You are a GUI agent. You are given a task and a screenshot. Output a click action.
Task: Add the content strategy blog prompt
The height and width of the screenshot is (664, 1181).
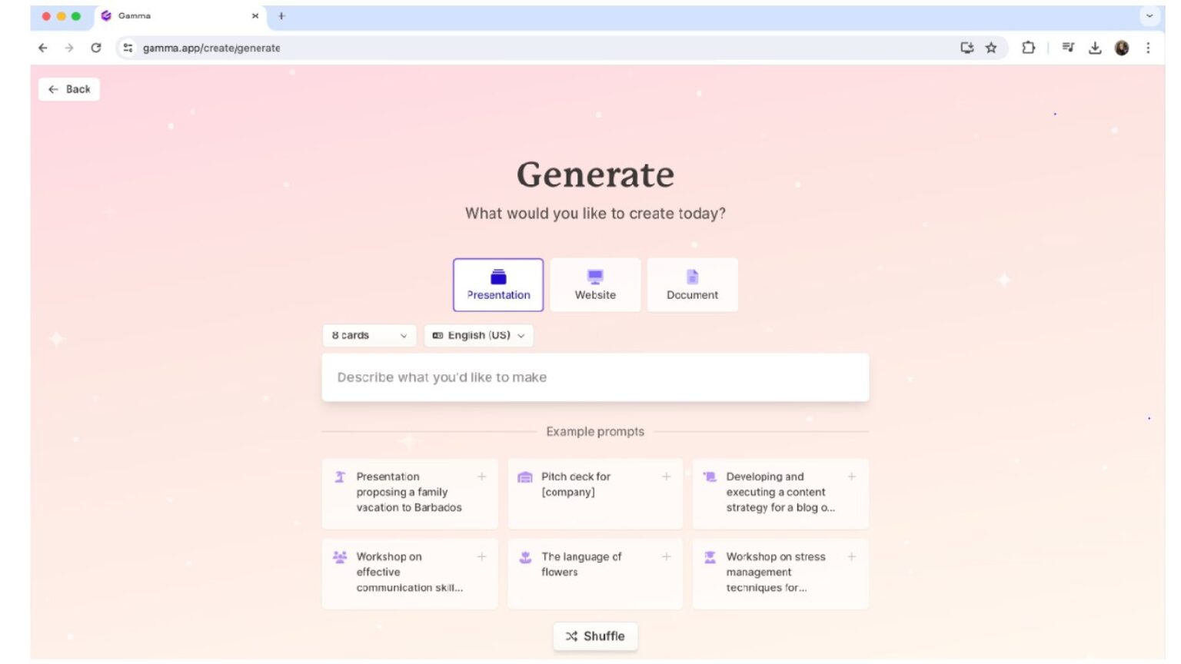point(852,476)
